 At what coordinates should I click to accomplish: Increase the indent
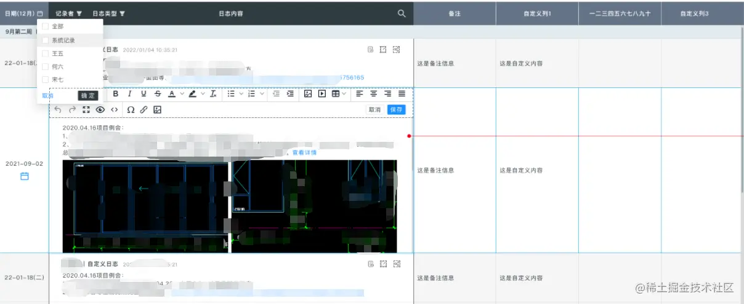pos(290,94)
